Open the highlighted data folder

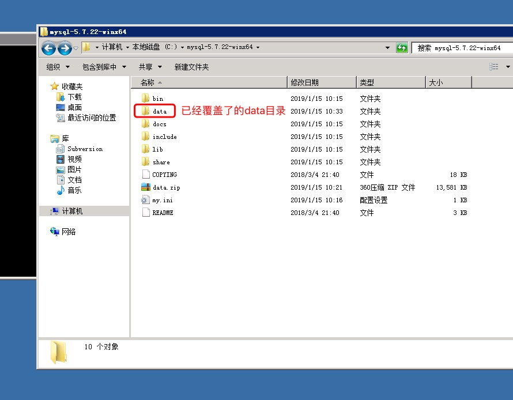click(156, 111)
